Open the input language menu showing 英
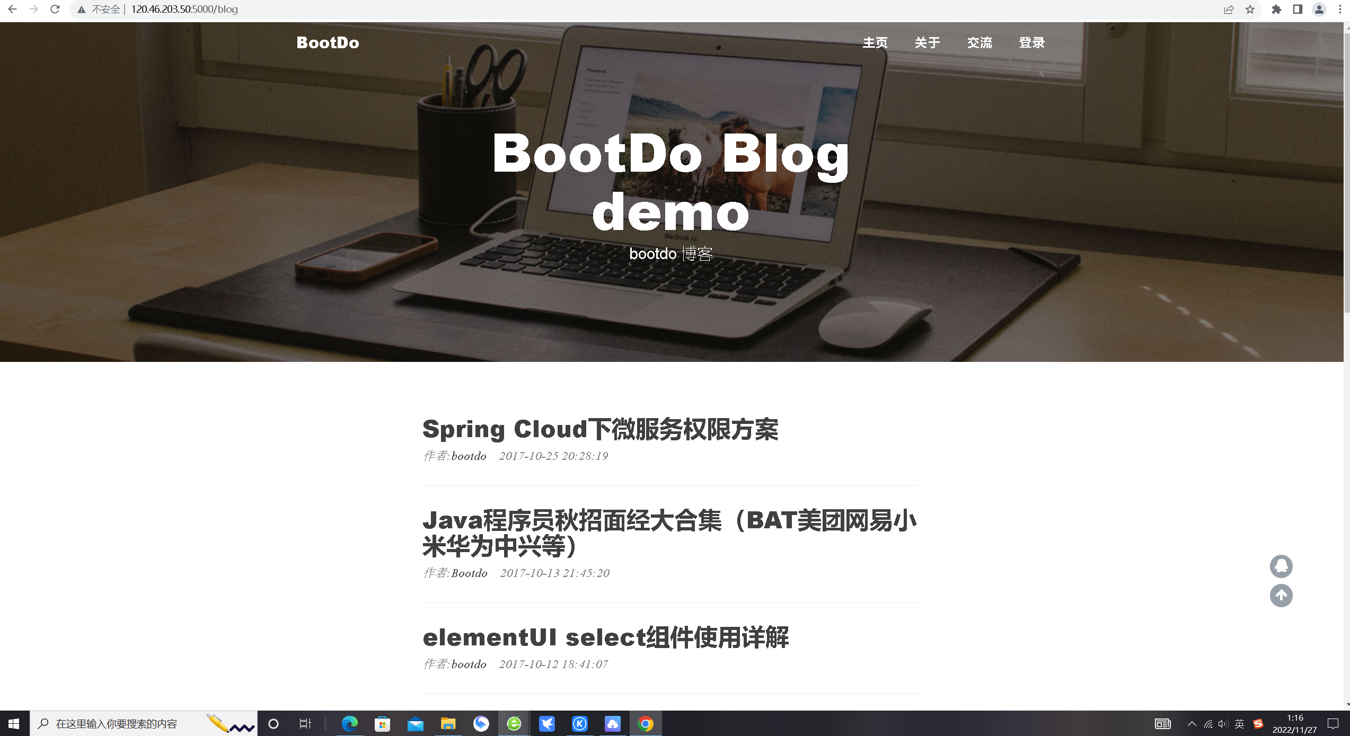This screenshot has height=736, width=1350. [1239, 723]
